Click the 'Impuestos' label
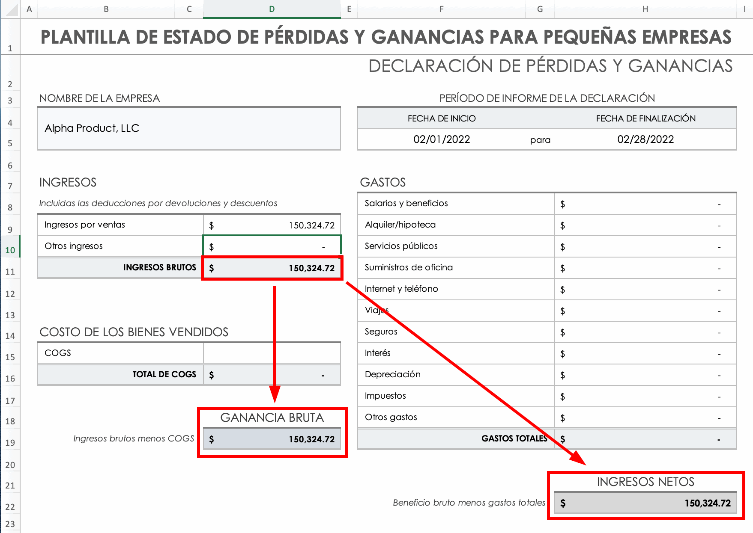The height and width of the screenshot is (533, 753). (x=385, y=396)
